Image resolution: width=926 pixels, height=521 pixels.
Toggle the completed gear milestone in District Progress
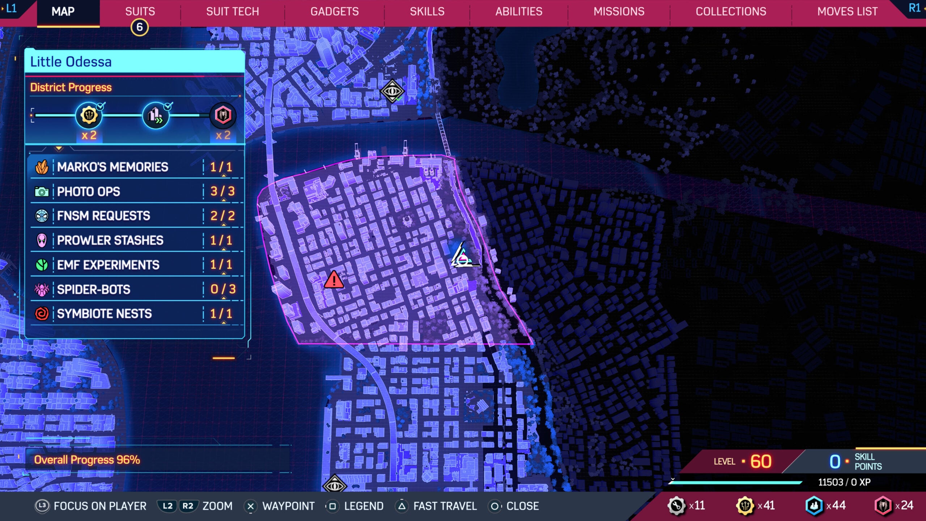pos(89,116)
